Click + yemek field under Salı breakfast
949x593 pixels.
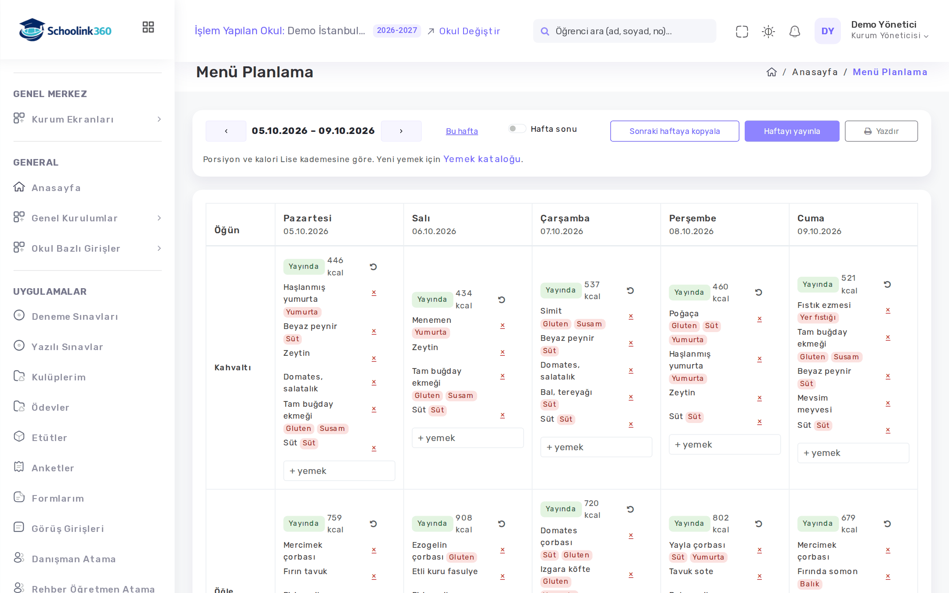(x=467, y=438)
